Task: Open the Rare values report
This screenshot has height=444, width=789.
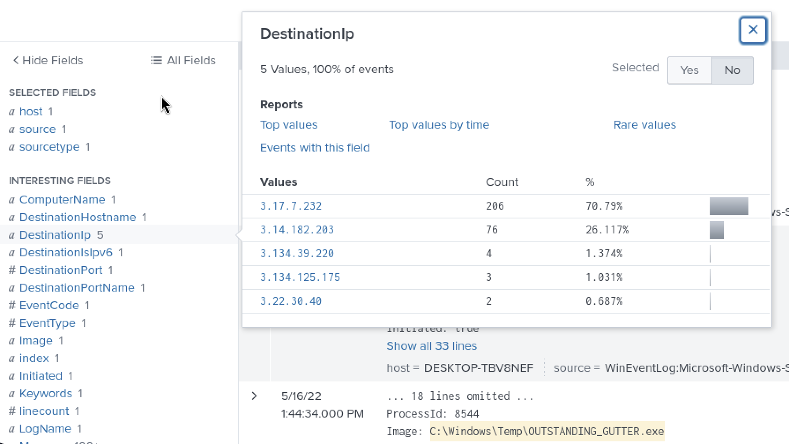Action: pyautogui.click(x=644, y=125)
